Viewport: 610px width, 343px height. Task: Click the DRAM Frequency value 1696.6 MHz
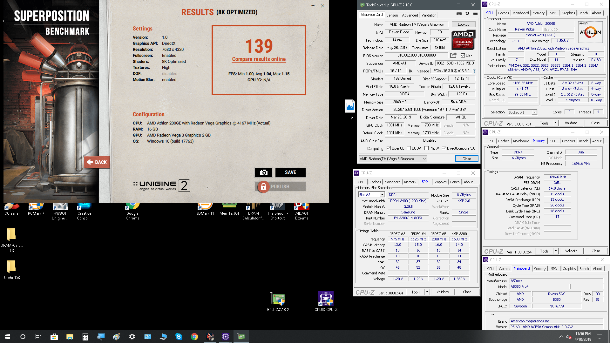tap(557, 177)
